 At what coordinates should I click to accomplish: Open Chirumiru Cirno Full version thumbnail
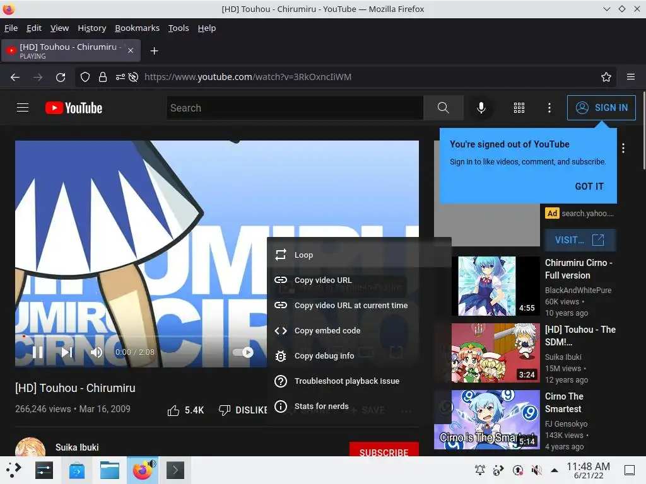(x=496, y=286)
